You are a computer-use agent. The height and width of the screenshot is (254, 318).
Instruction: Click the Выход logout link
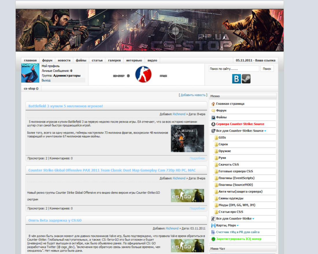46,81
